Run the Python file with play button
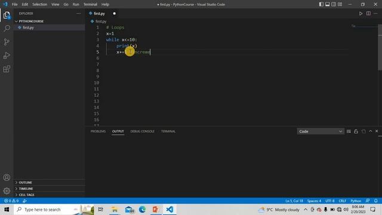The width and height of the screenshot is (382, 215). click(361, 14)
